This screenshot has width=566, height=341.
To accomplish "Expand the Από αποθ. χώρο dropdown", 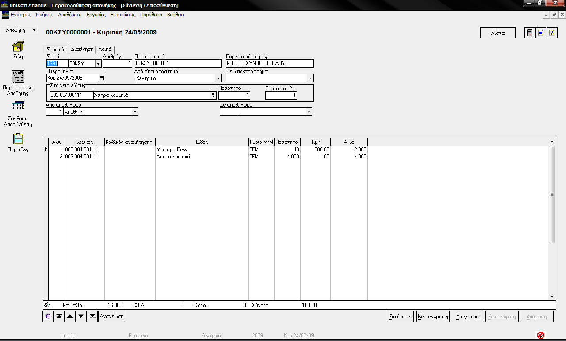I will [135, 112].
